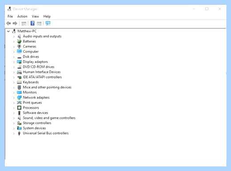Click the Disk drives icon
Viewport: 231px width, 171px height.
[x=19, y=57]
